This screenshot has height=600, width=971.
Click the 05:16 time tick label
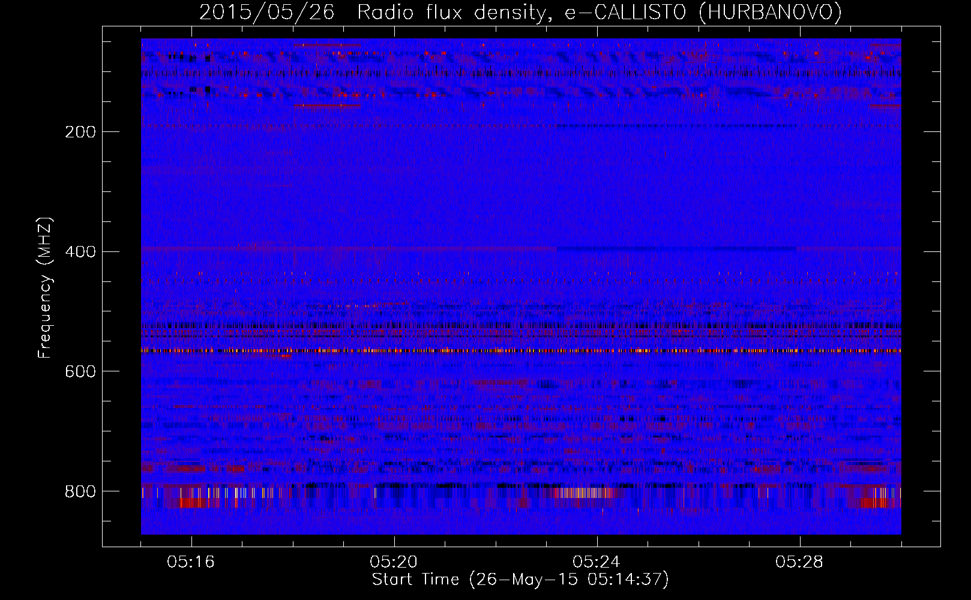[x=191, y=562]
